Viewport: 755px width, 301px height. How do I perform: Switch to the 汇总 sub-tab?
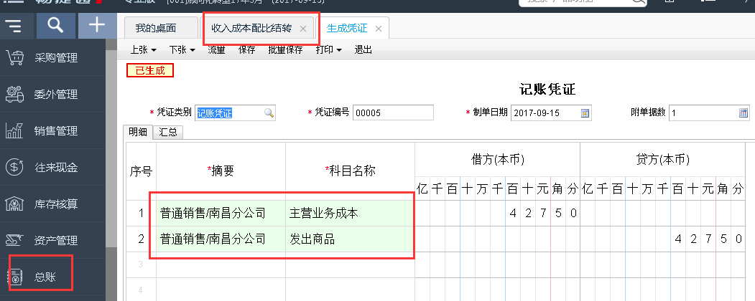[167, 133]
